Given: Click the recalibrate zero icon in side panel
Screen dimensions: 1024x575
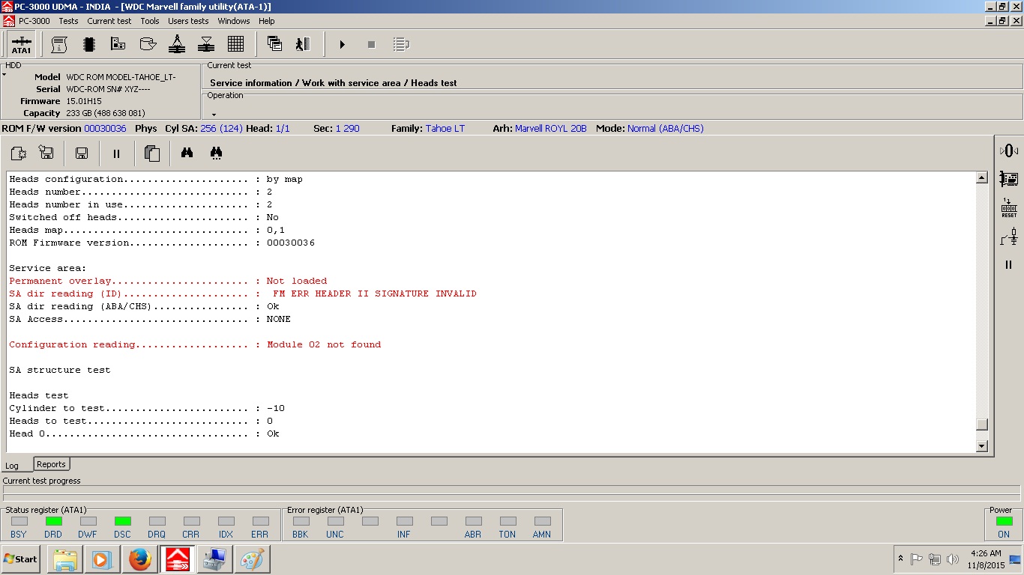Looking at the screenshot, I should click(x=1009, y=150).
